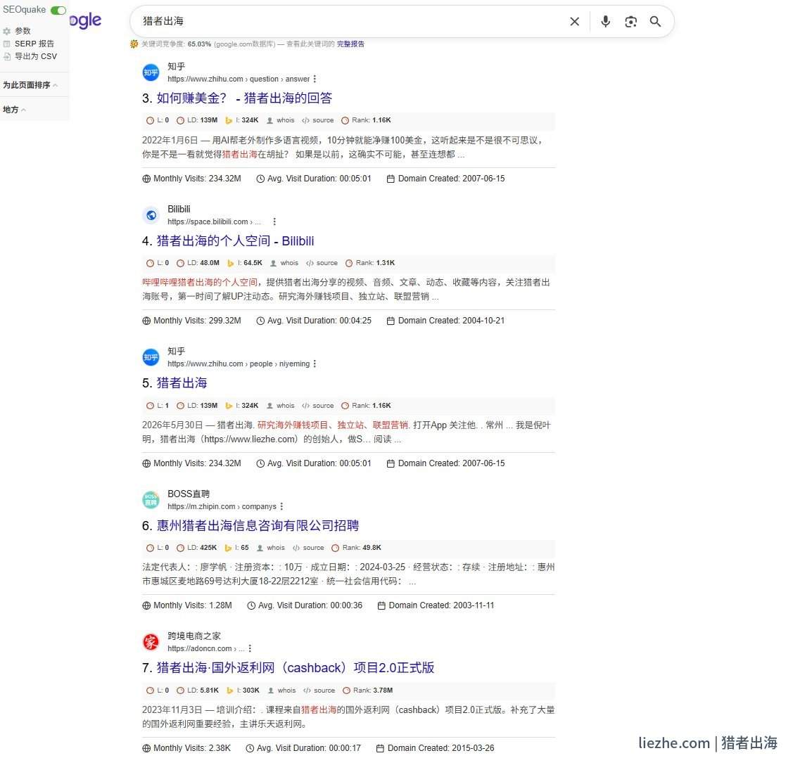Open Bing index 303K for adoncn.com
Screen dimensions: 793x758
pyautogui.click(x=243, y=690)
